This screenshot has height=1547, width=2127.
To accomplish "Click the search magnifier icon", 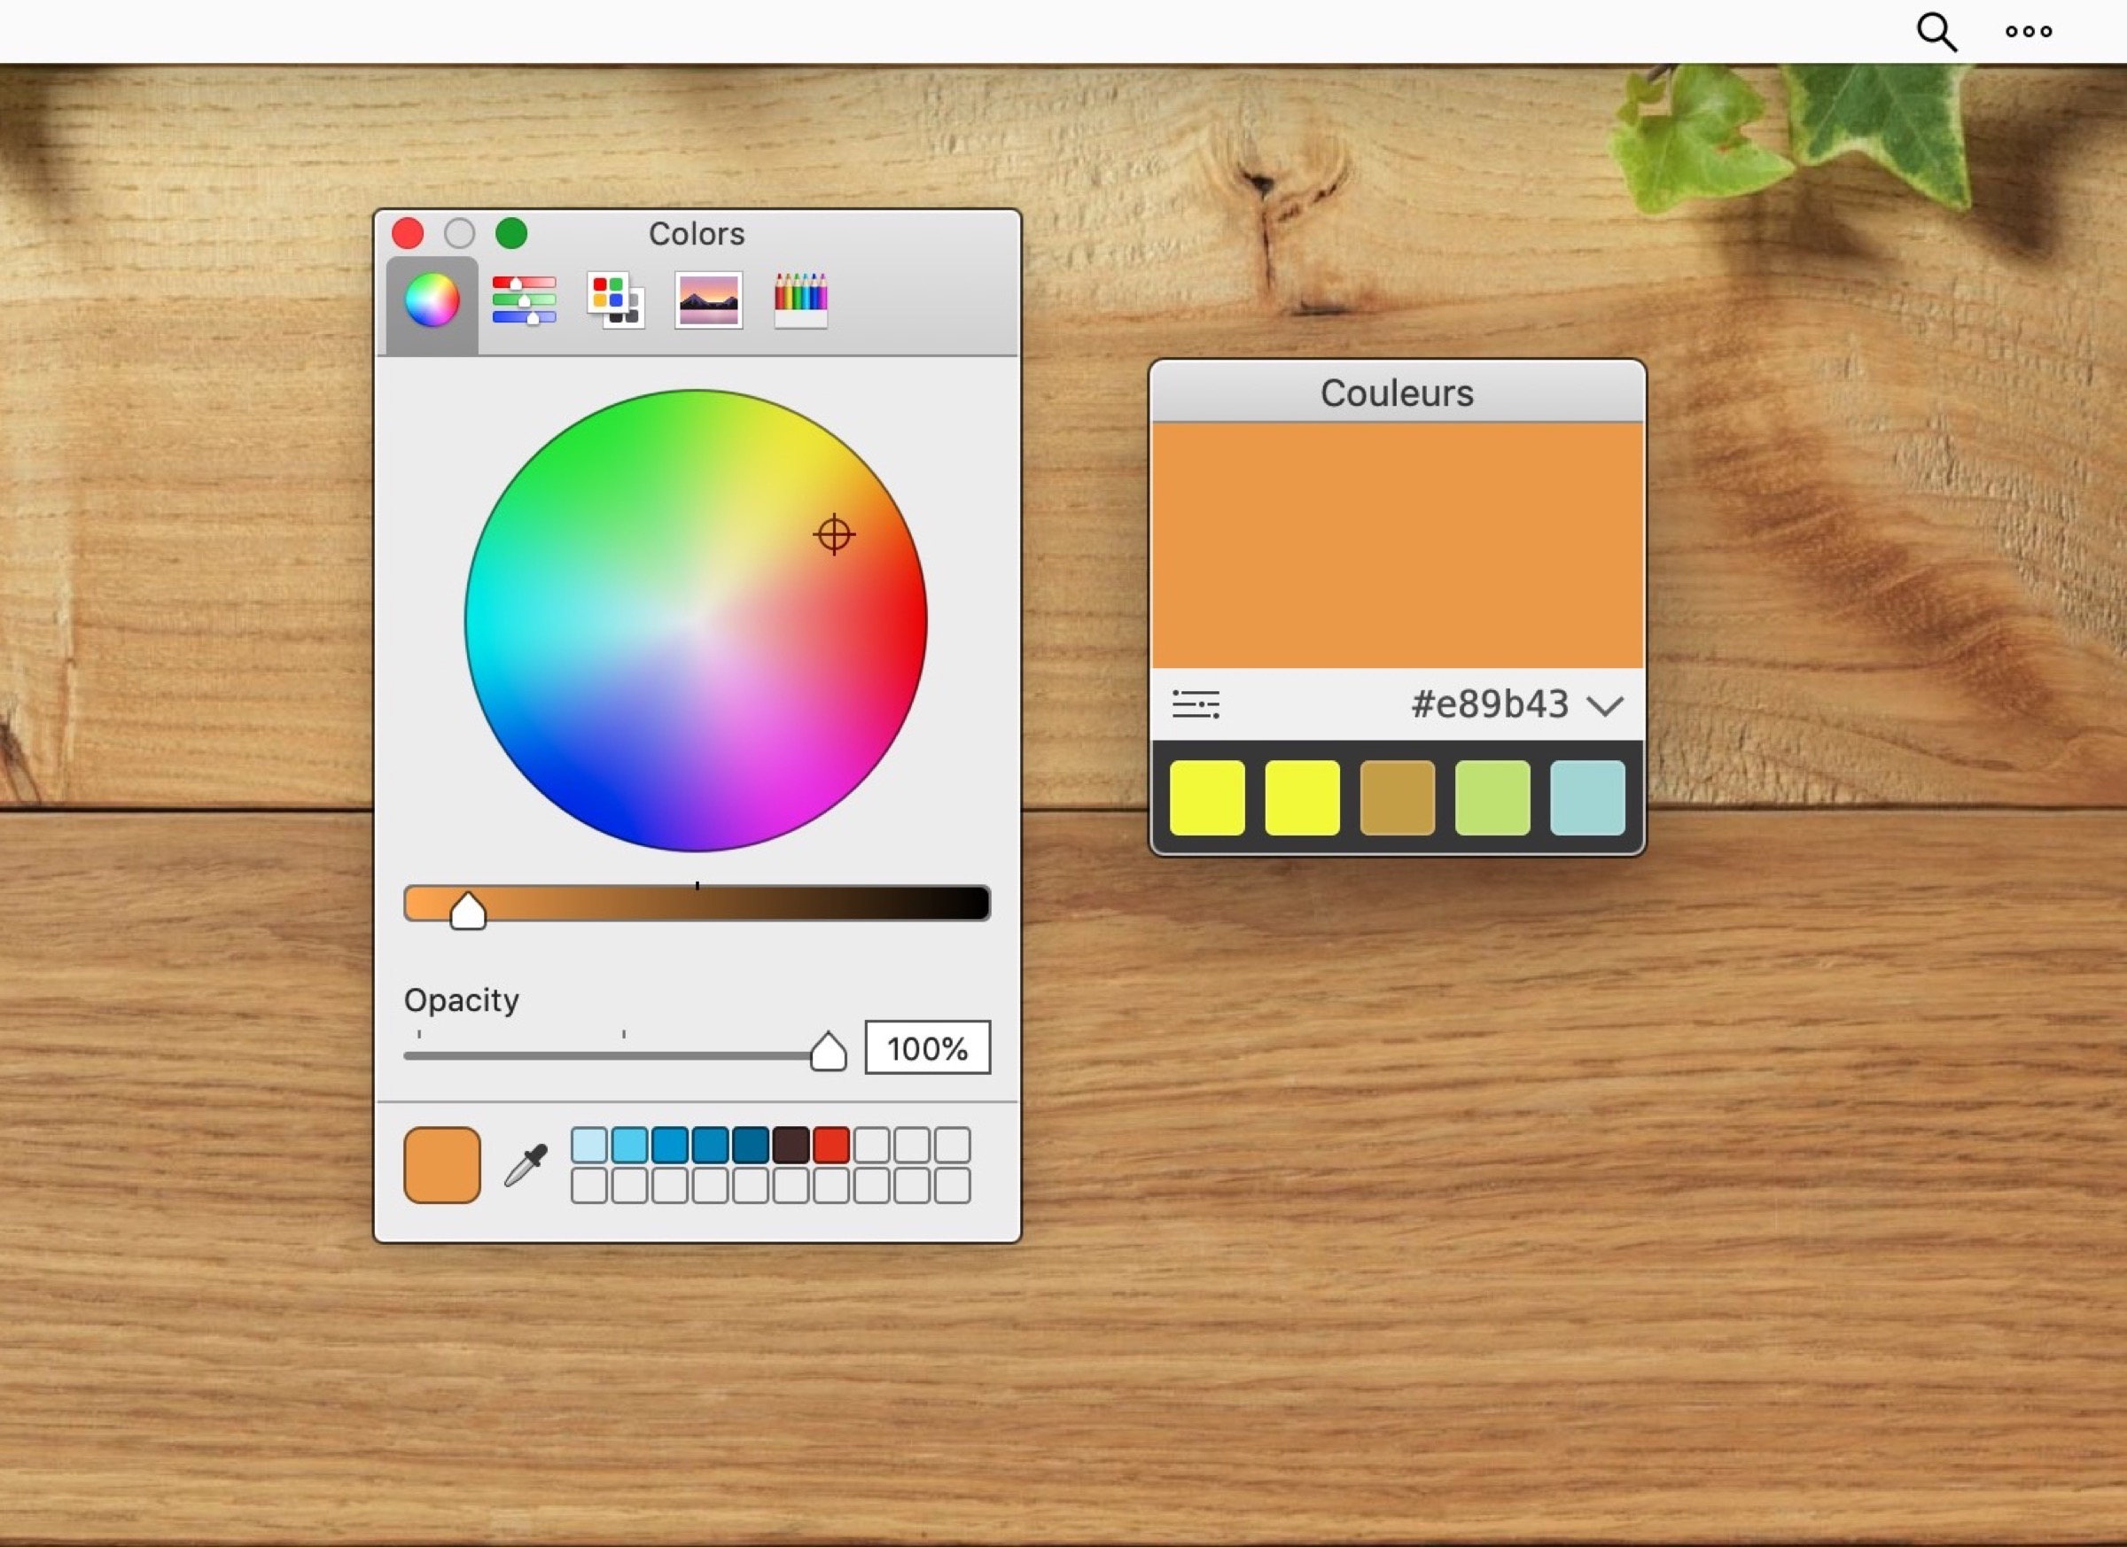I will [x=1936, y=32].
